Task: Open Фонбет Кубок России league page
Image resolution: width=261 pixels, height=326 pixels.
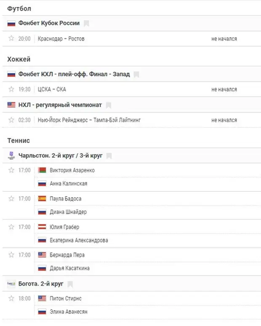Action: [x=49, y=23]
